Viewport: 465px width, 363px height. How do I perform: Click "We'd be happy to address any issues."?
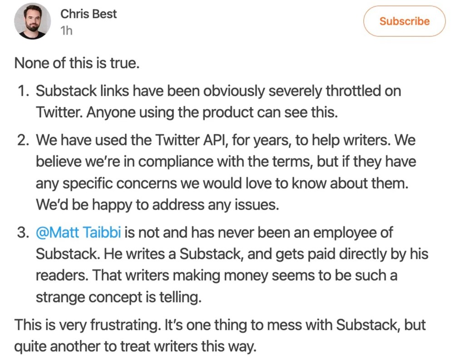pos(157,205)
